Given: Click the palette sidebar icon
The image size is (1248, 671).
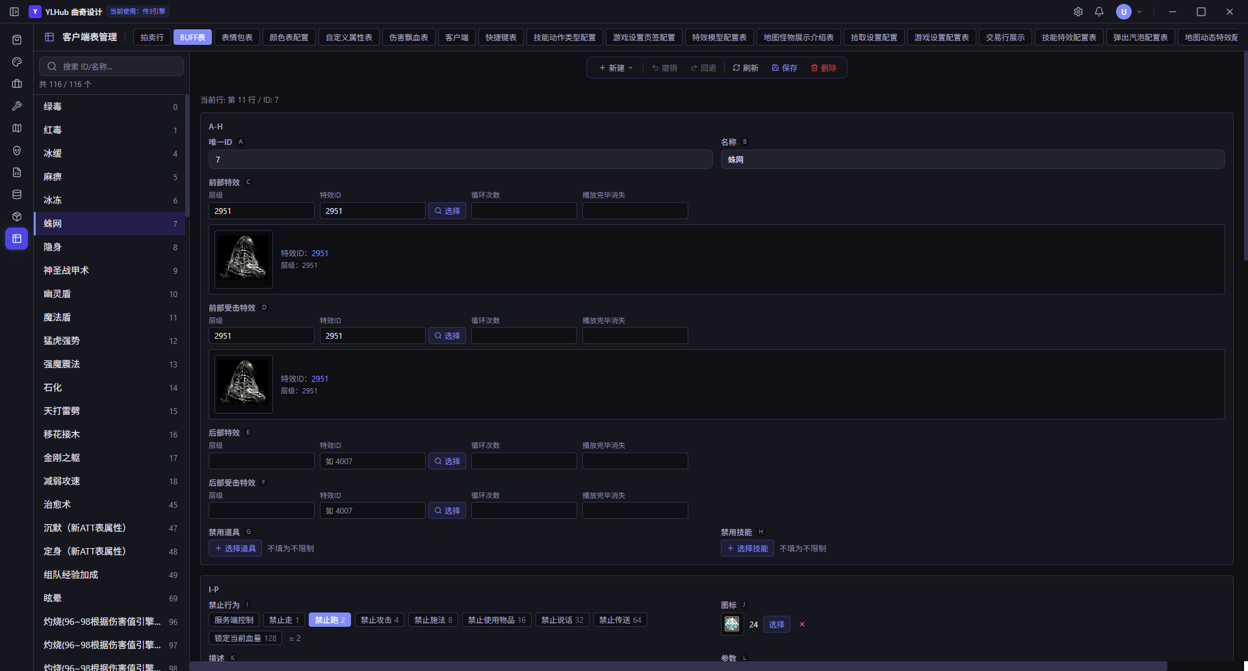Looking at the screenshot, I should pyautogui.click(x=17, y=62).
